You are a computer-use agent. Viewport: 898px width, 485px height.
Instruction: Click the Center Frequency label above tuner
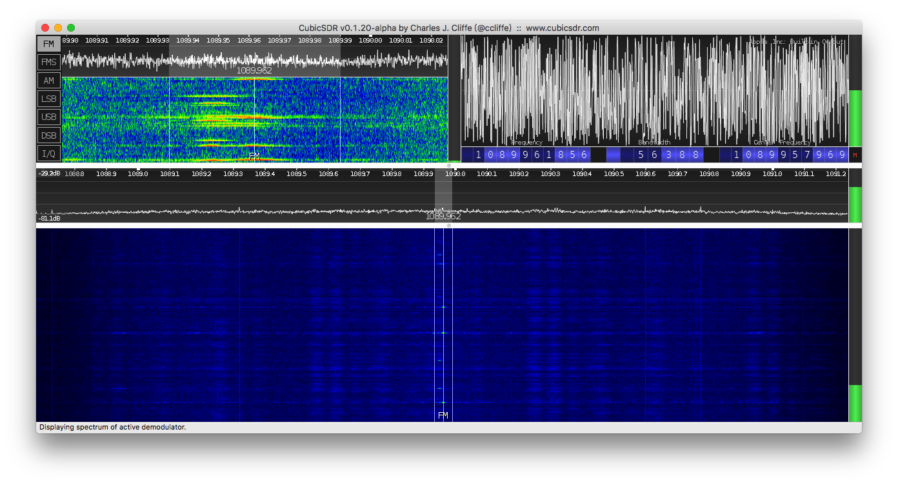[782, 143]
